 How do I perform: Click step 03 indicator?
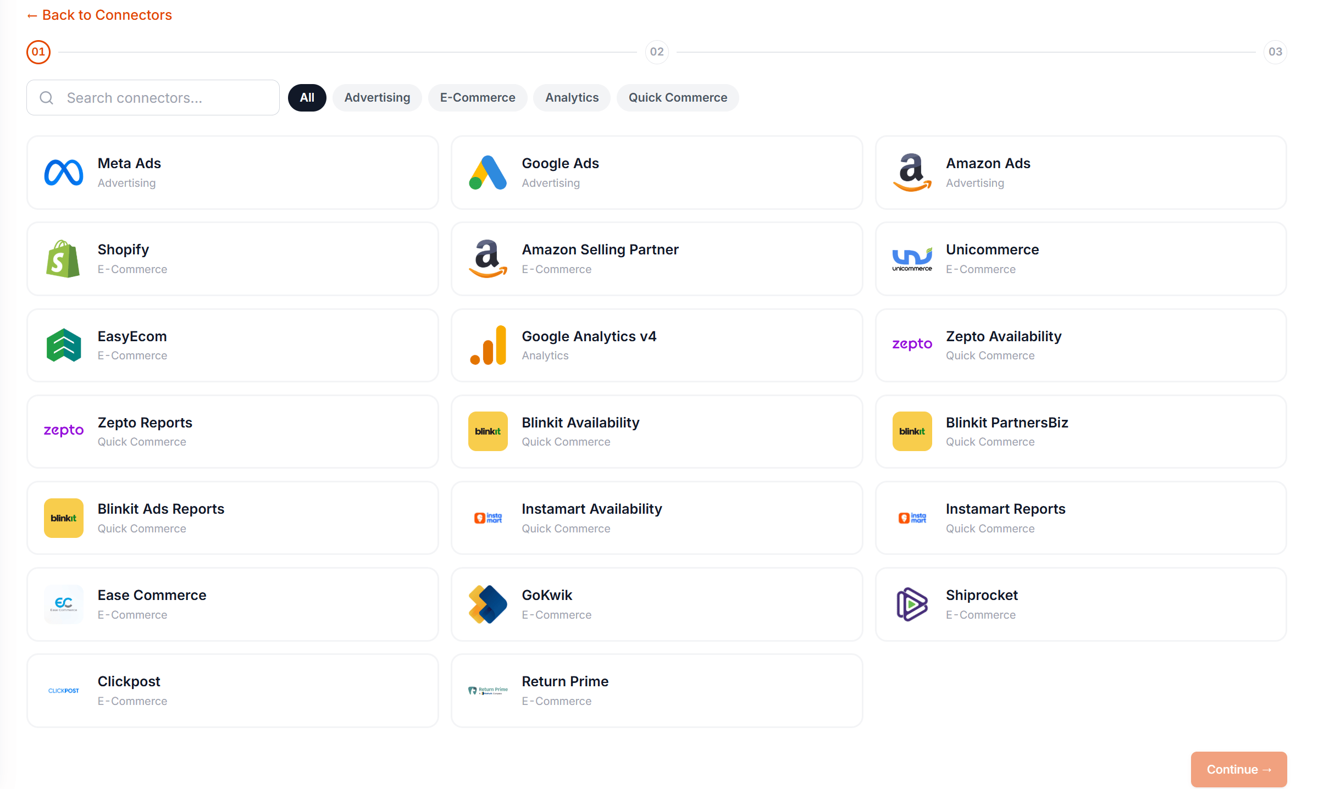coord(1275,52)
